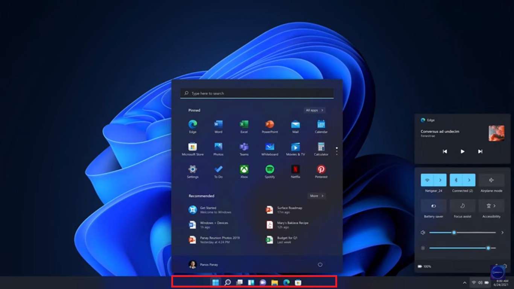Toggle Wi-Fi off in quick settings
The height and width of the screenshot is (289, 514).
point(427,180)
